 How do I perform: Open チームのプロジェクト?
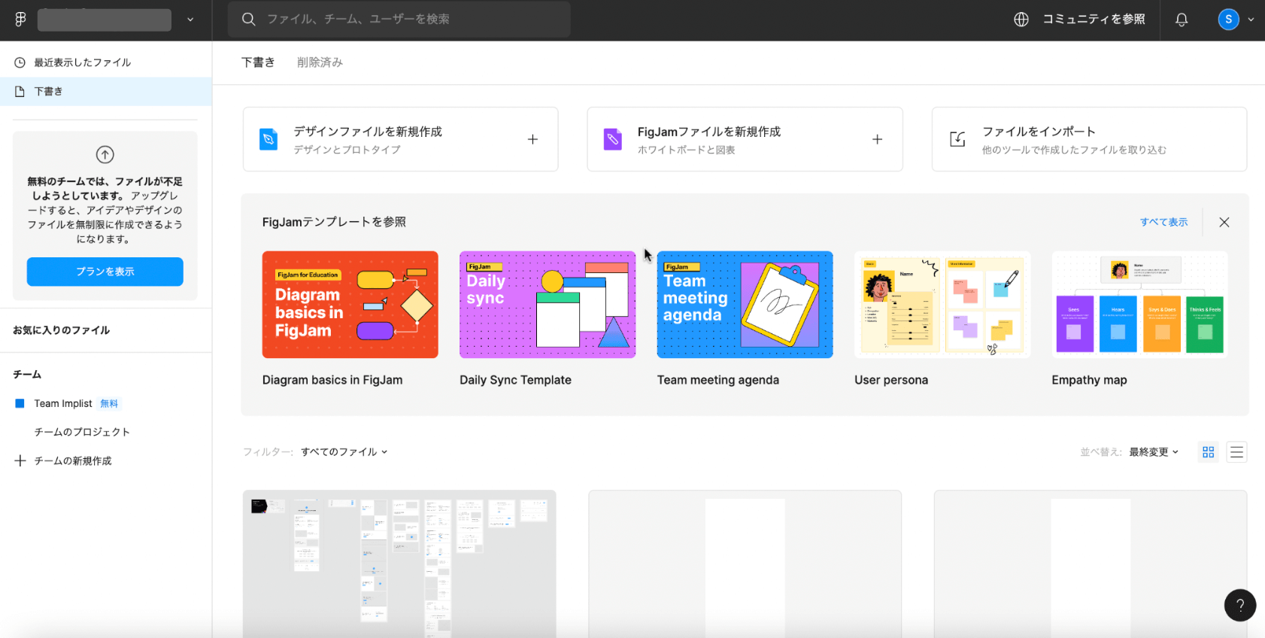(82, 432)
